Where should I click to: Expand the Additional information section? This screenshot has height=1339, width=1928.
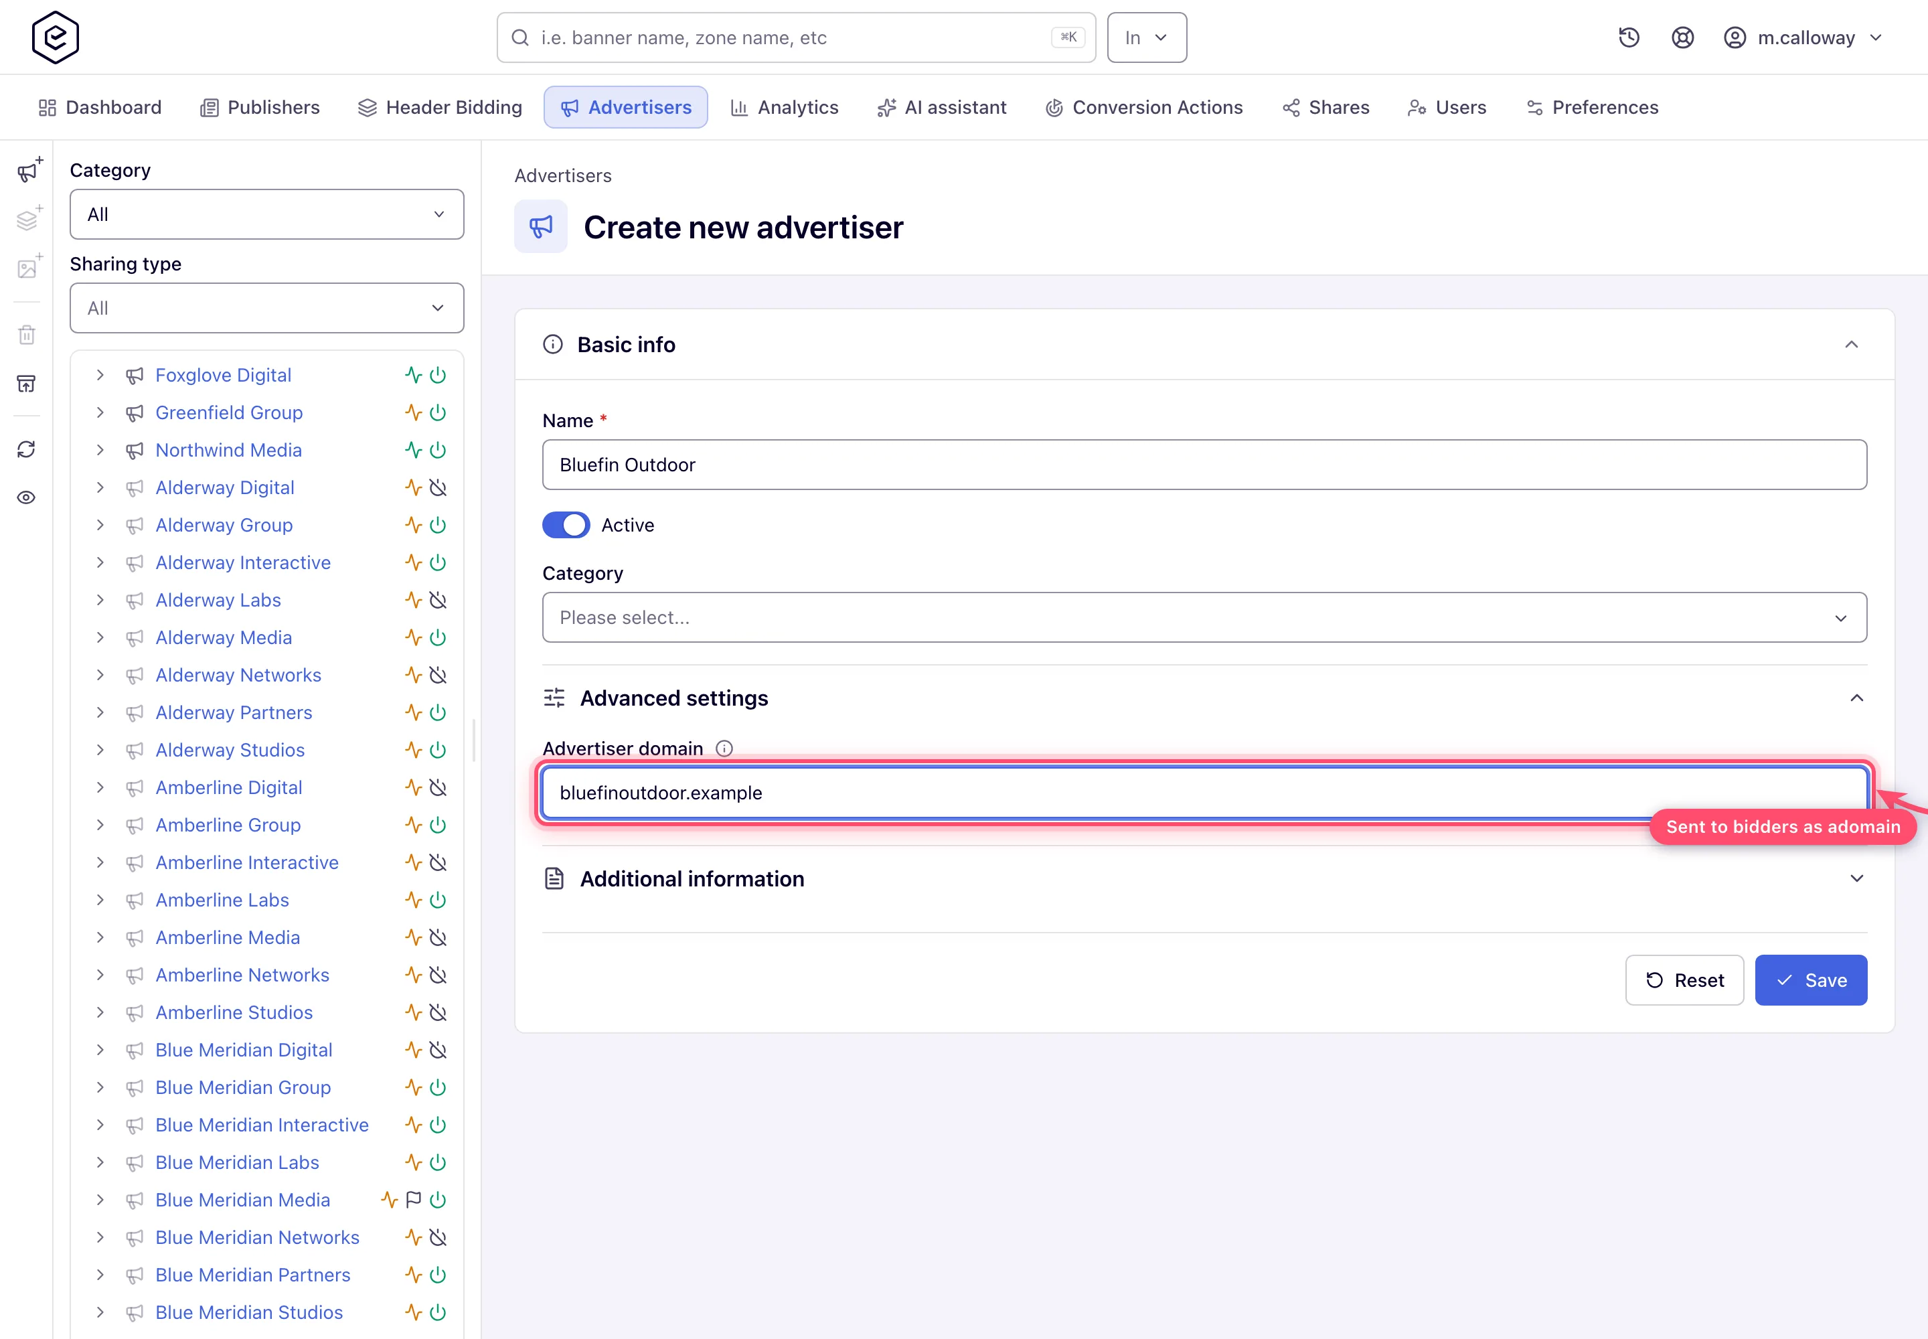pos(1856,878)
